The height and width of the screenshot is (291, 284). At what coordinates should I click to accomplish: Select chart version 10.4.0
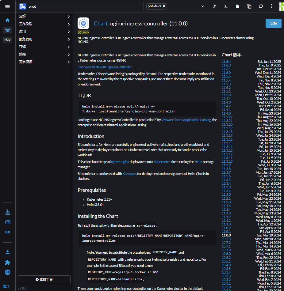point(226,265)
